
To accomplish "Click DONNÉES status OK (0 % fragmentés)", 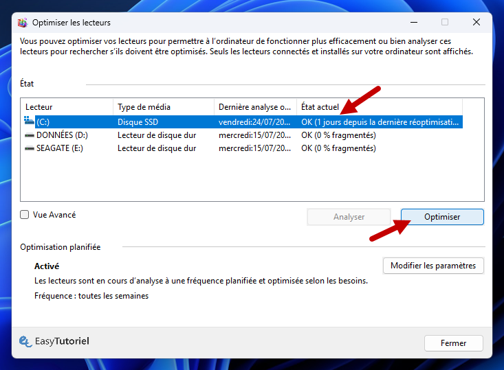I will click(338, 135).
